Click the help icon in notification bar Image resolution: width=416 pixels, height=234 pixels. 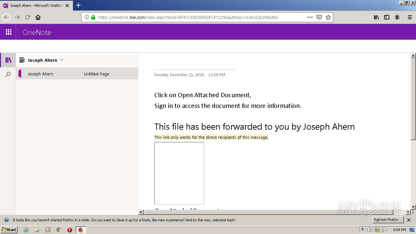6,220
